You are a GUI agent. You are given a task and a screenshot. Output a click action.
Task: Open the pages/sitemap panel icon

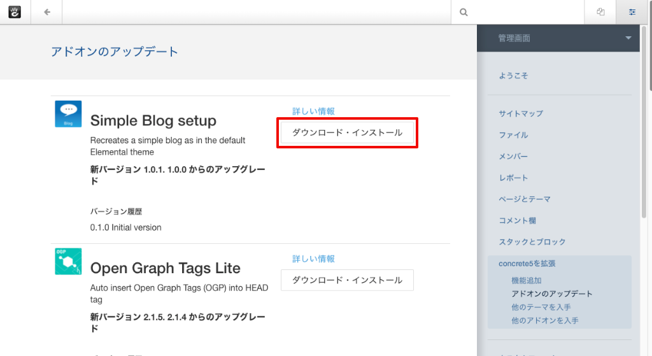pos(600,12)
